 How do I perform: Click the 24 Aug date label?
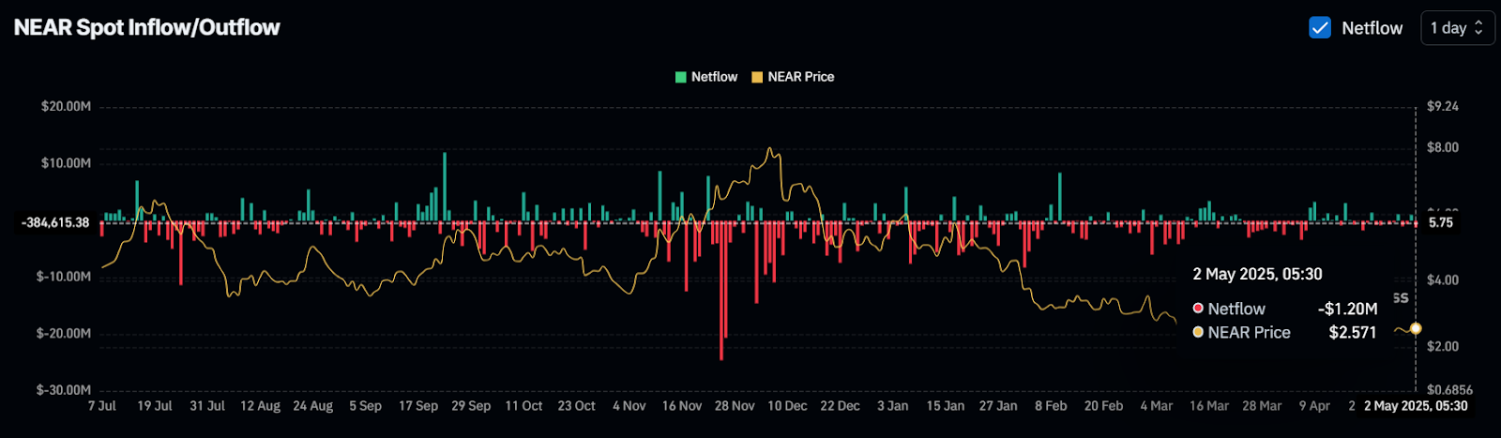(x=312, y=406)
